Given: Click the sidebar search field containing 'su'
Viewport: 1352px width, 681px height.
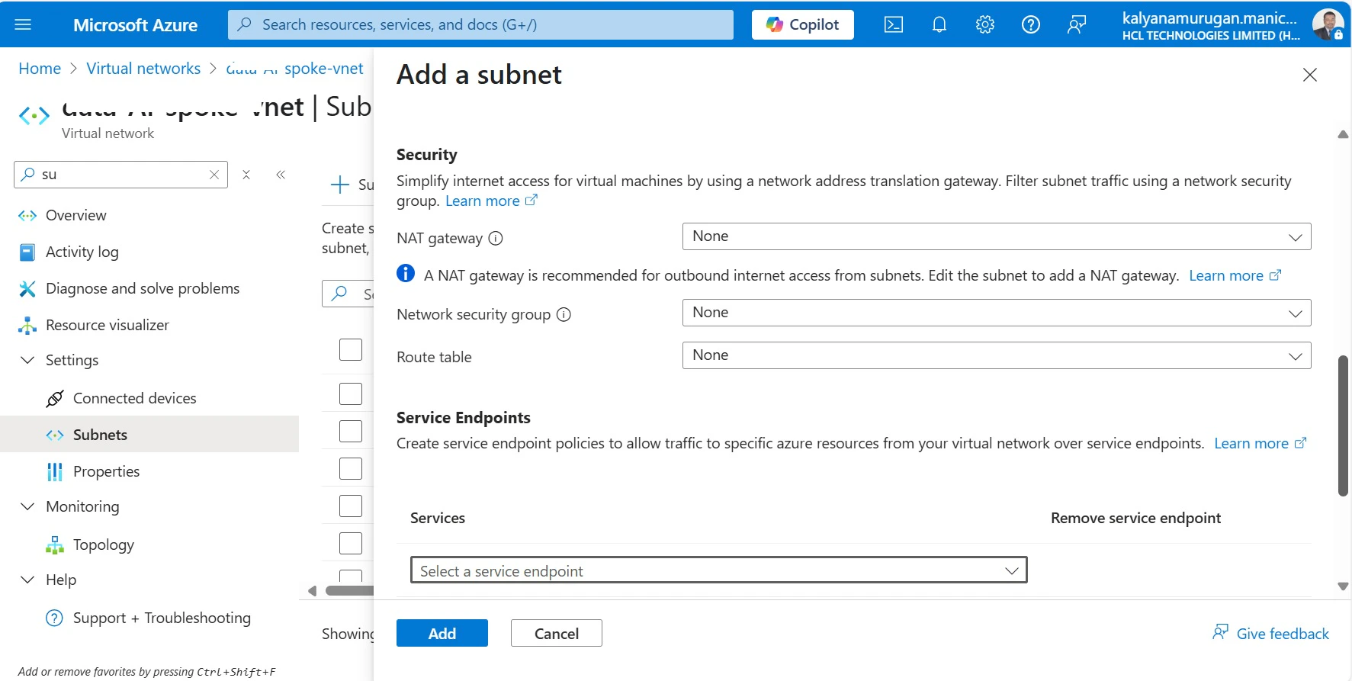Looking at the screenshot, I should tap(120, 175).
